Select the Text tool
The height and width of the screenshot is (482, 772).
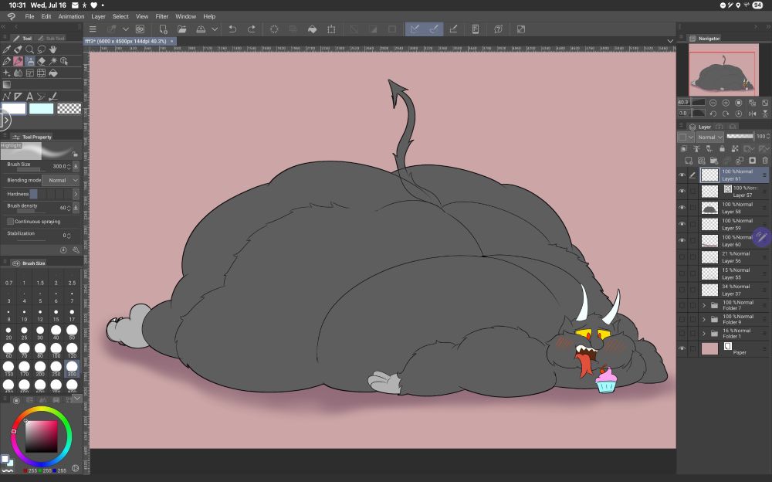point(29,97)
